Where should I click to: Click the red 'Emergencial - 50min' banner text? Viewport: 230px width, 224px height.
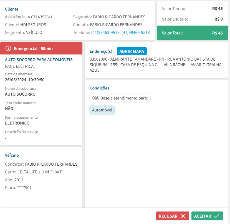click(33, 49)
